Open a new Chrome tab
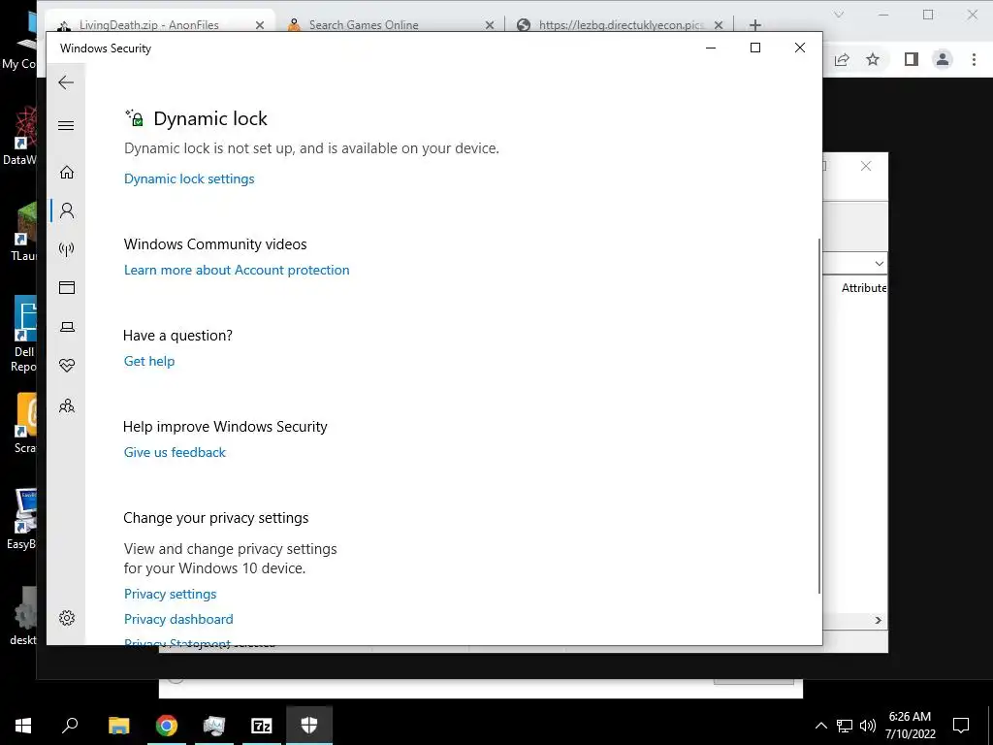This screenshot has width=993, height=745. [x=754, y=25]
